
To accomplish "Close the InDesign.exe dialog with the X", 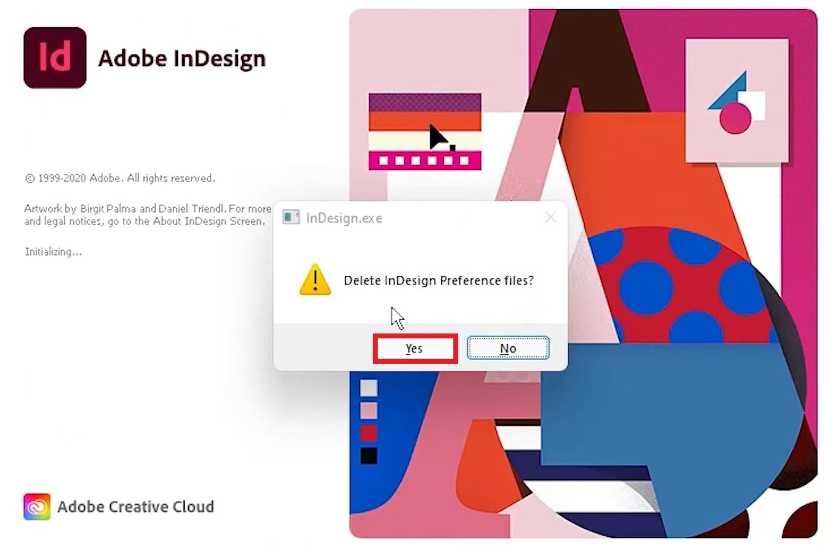I will [550, 217].
